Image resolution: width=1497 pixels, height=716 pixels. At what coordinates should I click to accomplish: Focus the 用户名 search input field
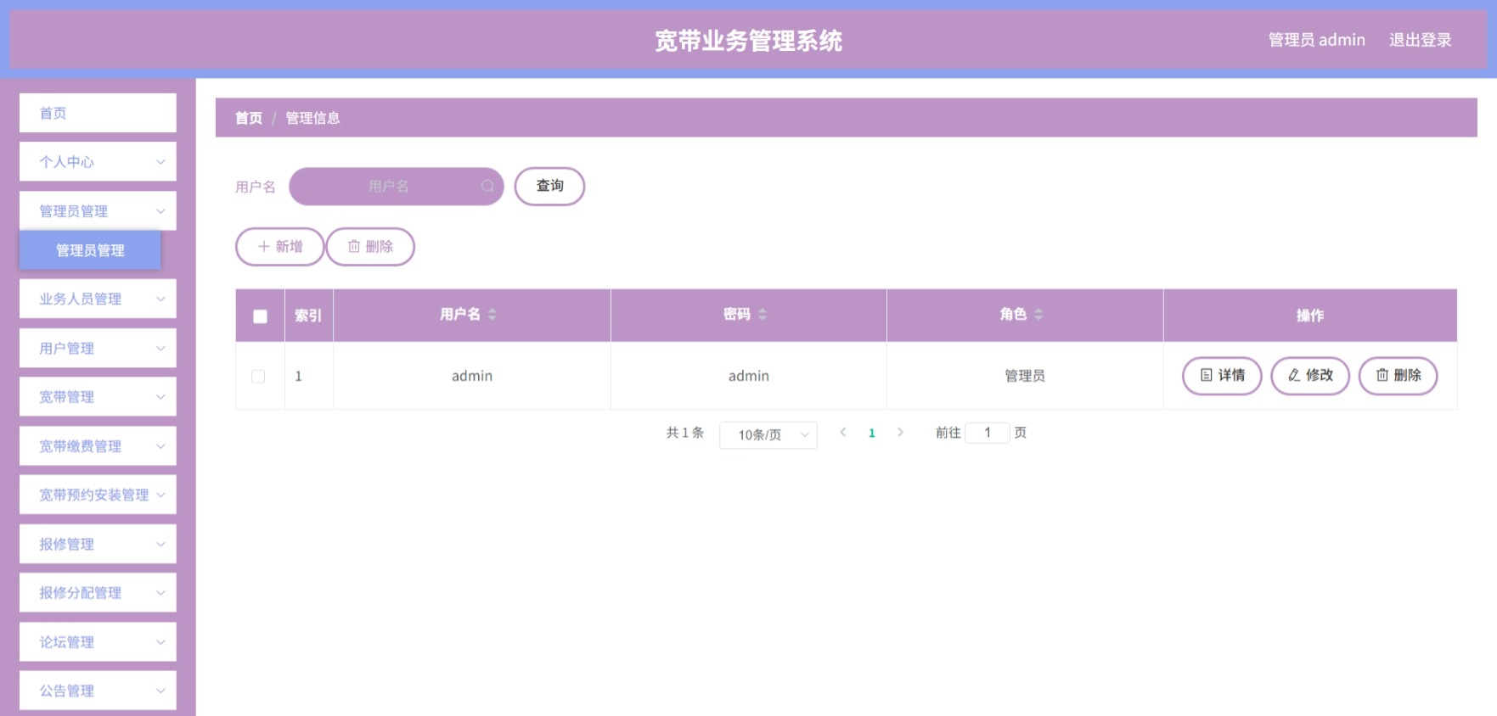pyautogui.click(x=396, y=186)
